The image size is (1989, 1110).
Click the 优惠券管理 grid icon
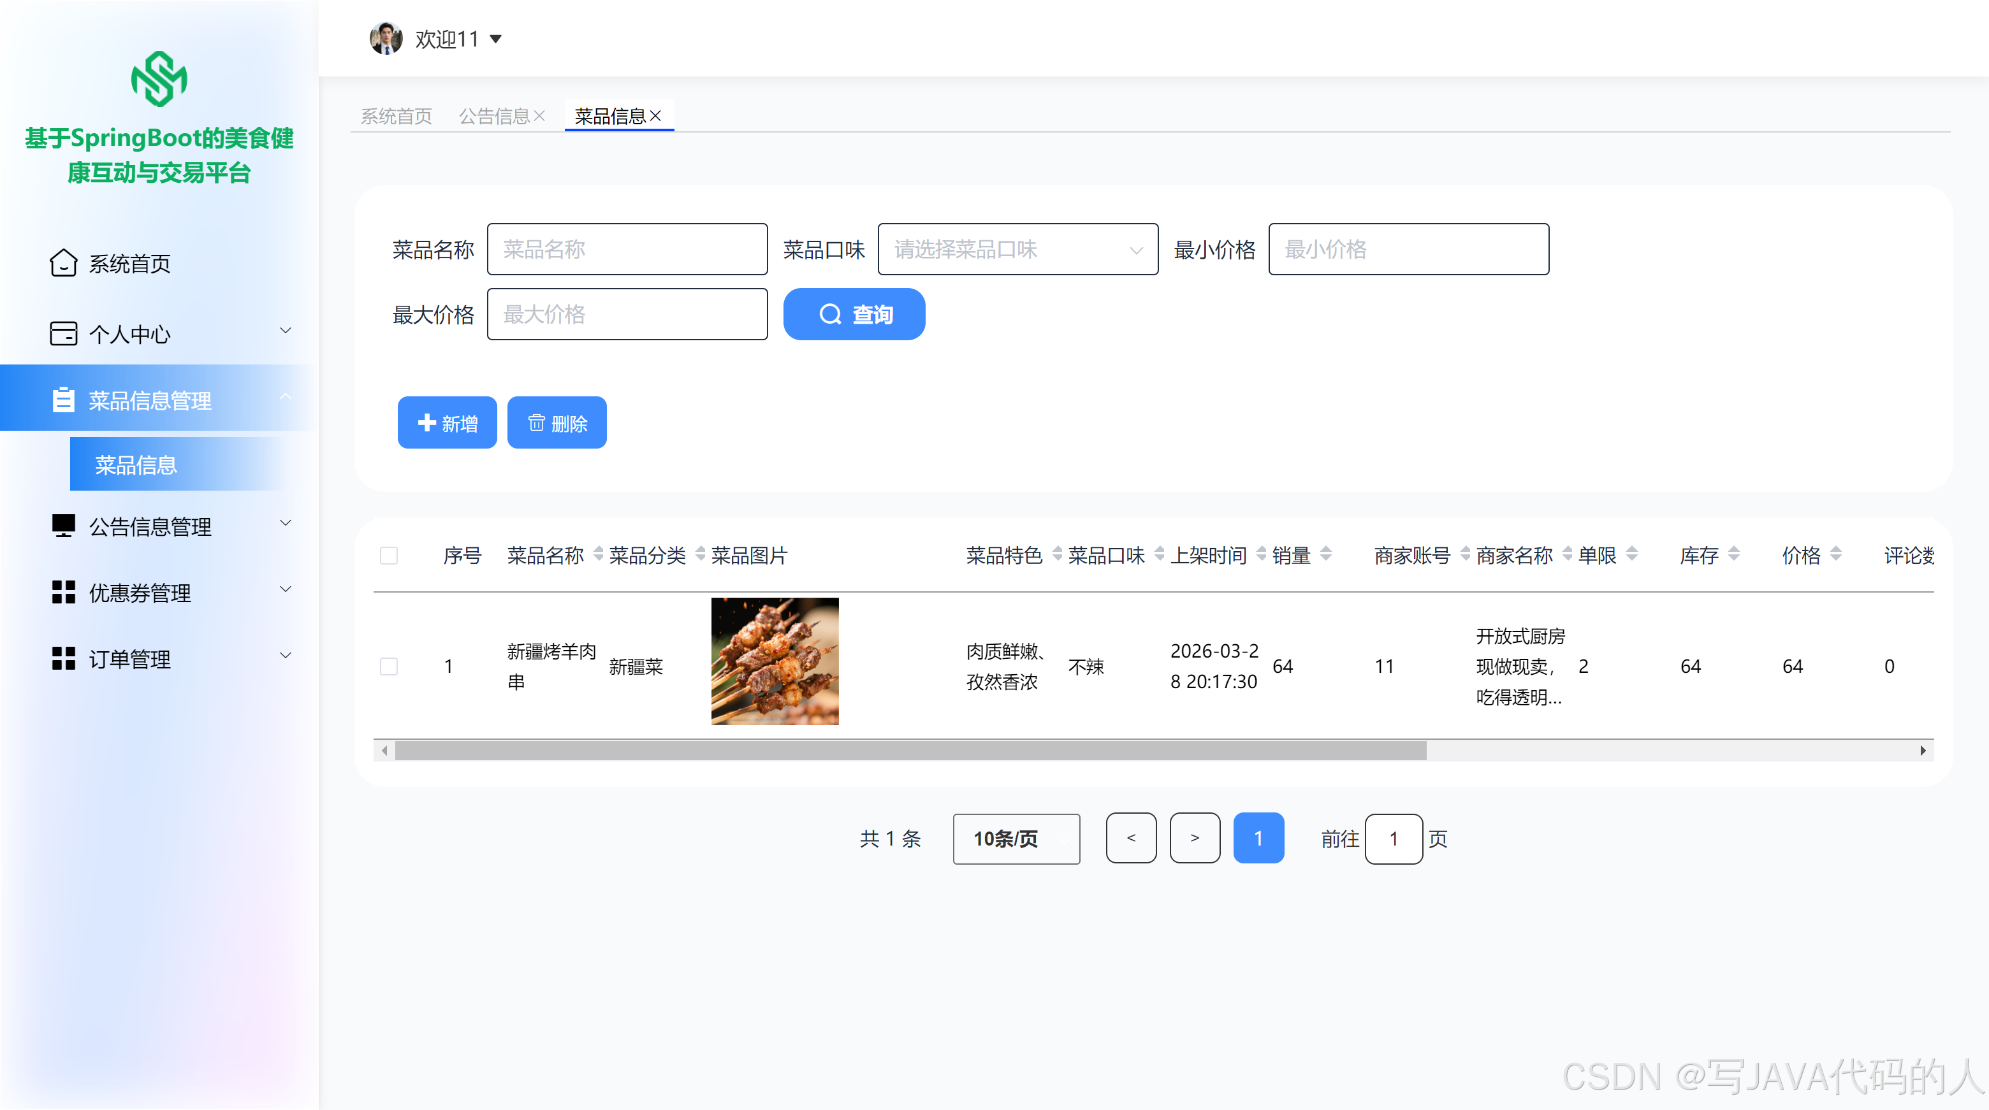point(63,592)
